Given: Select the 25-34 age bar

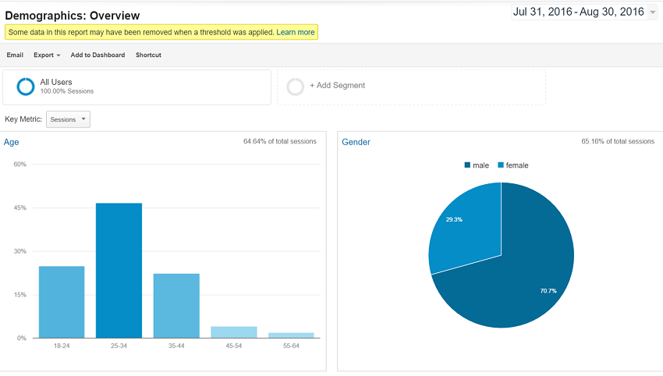Looking at the screenshot, I should point(119,270).
